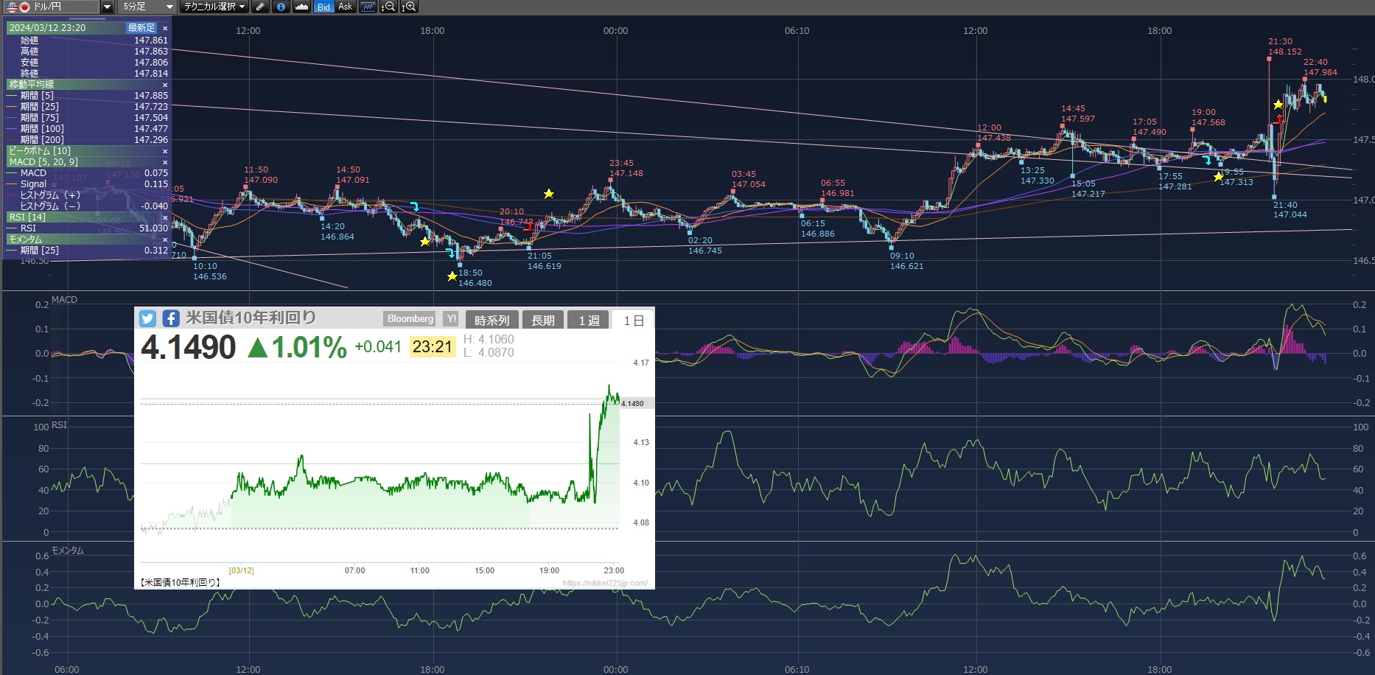Share the yield chart on Facebook

pyautogui.click(x=170, y=318)
